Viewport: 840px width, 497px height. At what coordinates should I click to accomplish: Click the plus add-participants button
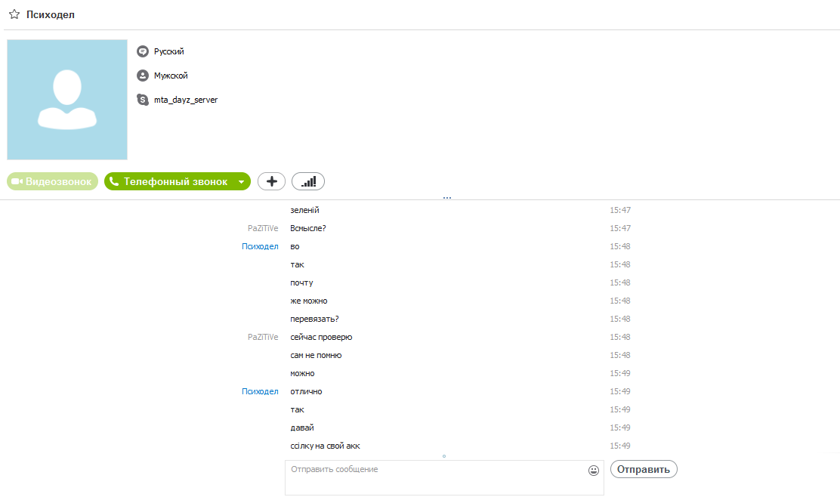[x=272, y=181]
